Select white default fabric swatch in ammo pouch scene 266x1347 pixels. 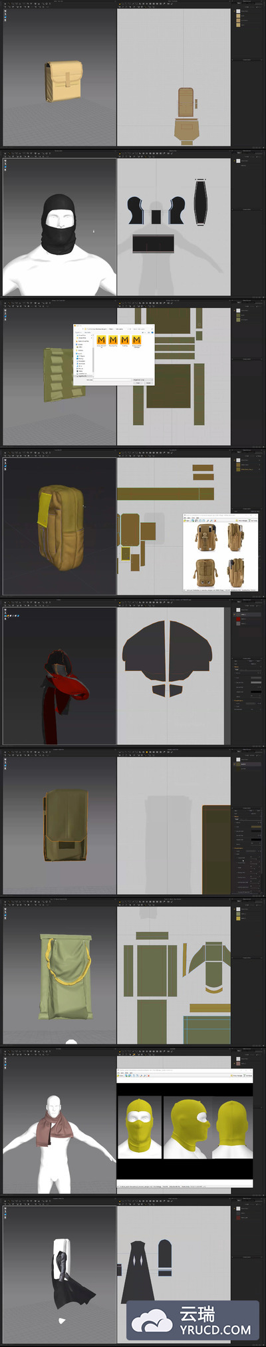click(x=238, y=311)
